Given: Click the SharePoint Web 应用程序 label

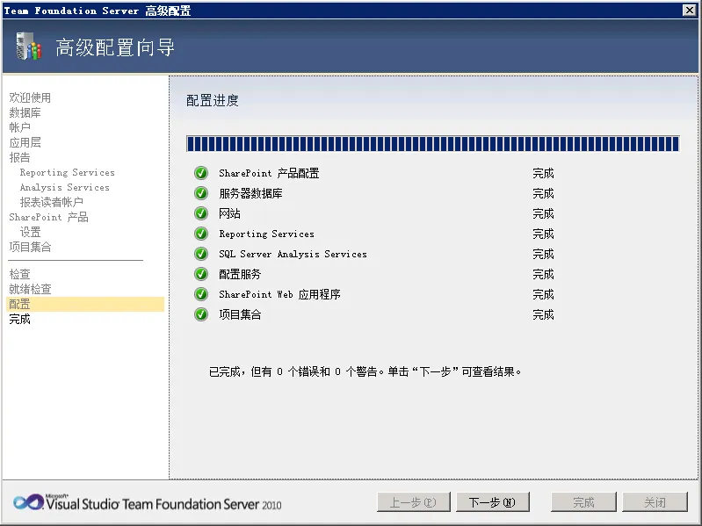Looking at the screenshot, I should pos(279,294).
